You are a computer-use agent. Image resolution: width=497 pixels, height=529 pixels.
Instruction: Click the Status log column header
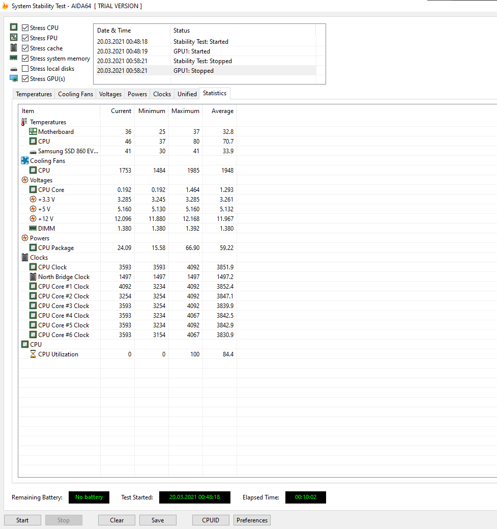tap(243, 31)
